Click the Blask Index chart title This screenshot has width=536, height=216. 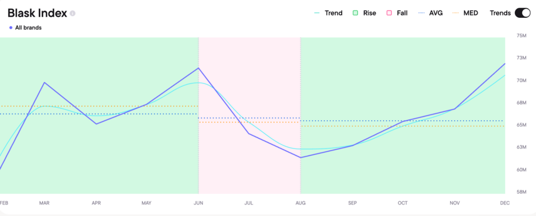(37, 13)
